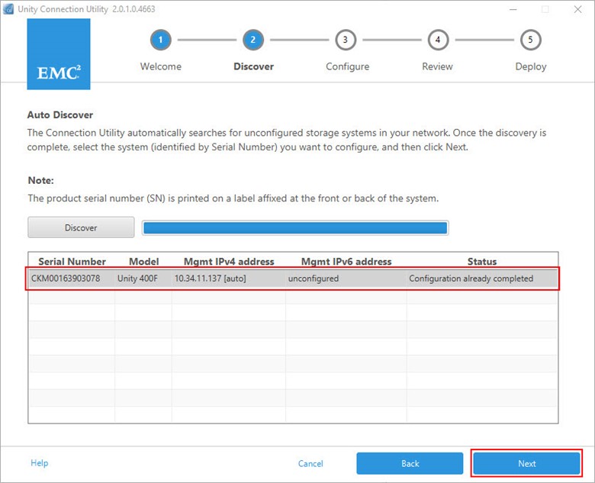The width and height of the screenshot is (595, 483).
Task: Click the discovery progress bar
Action: pos(295,228)
